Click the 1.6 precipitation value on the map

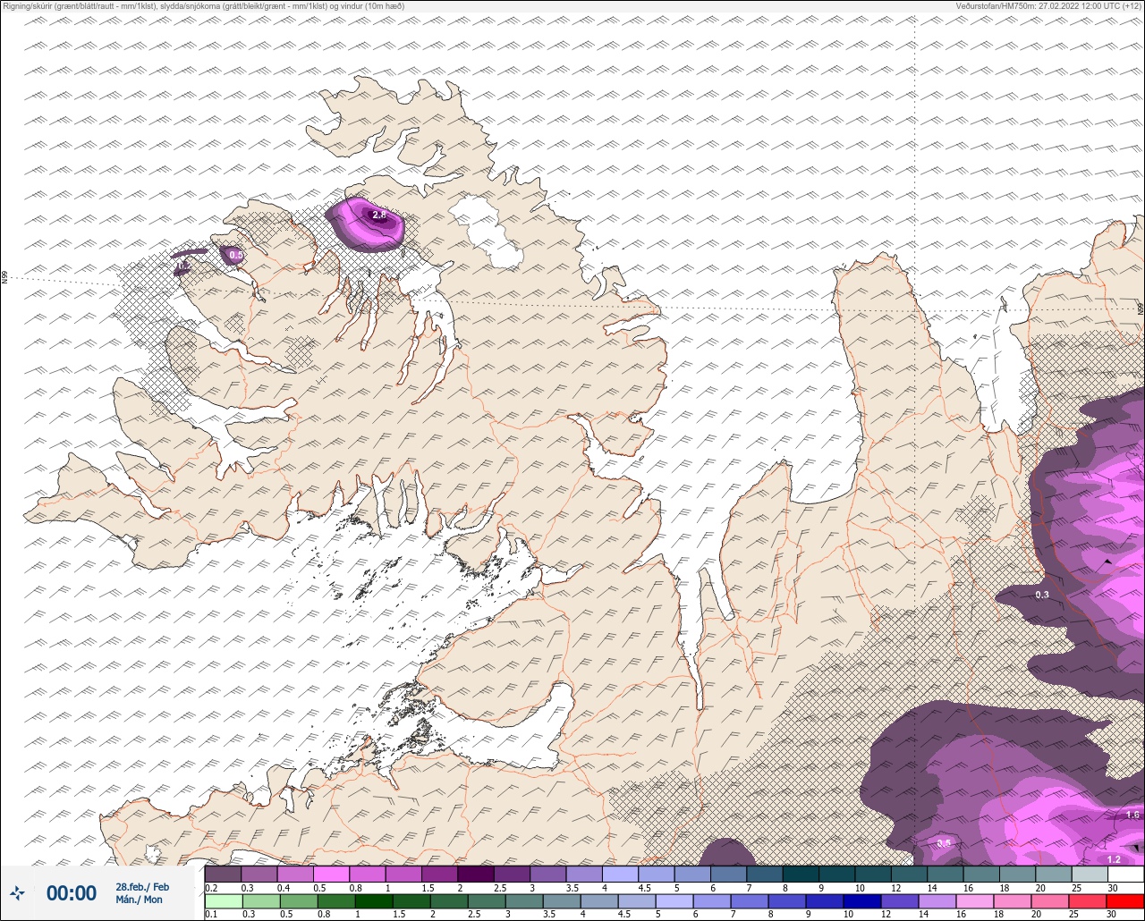[x=1132, y=815]
